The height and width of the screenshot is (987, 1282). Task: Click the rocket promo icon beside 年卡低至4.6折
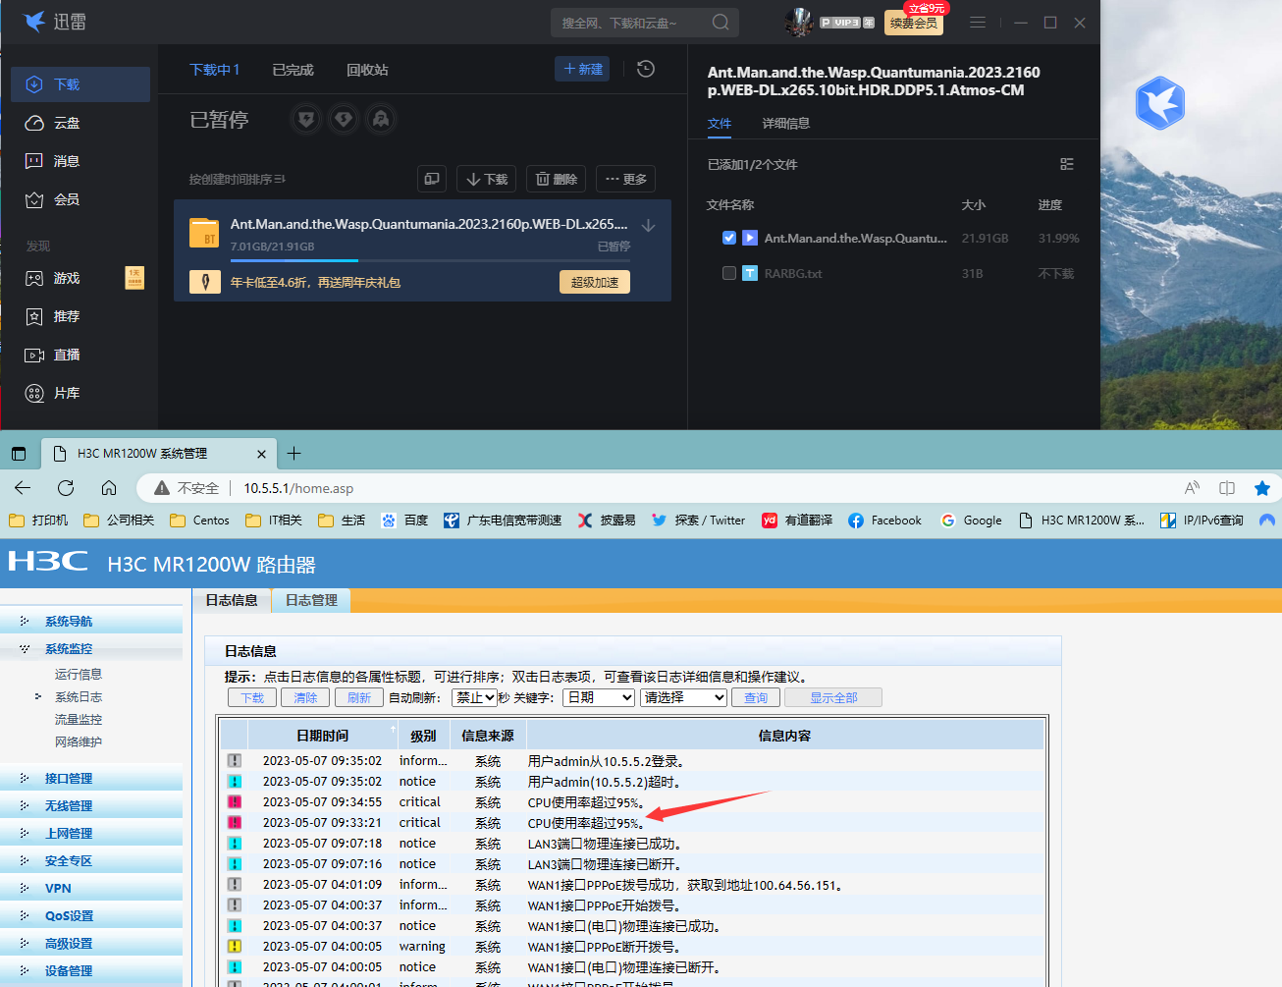pos(204,283)
